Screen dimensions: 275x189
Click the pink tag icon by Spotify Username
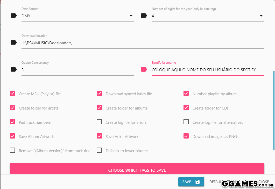click(144, 70)
